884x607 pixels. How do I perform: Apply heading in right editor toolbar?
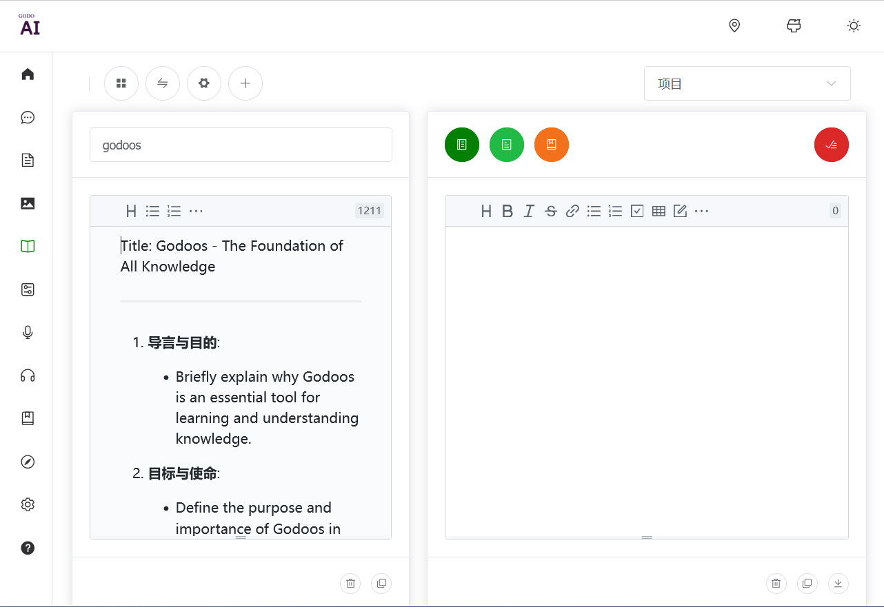(x=486, y=211)
